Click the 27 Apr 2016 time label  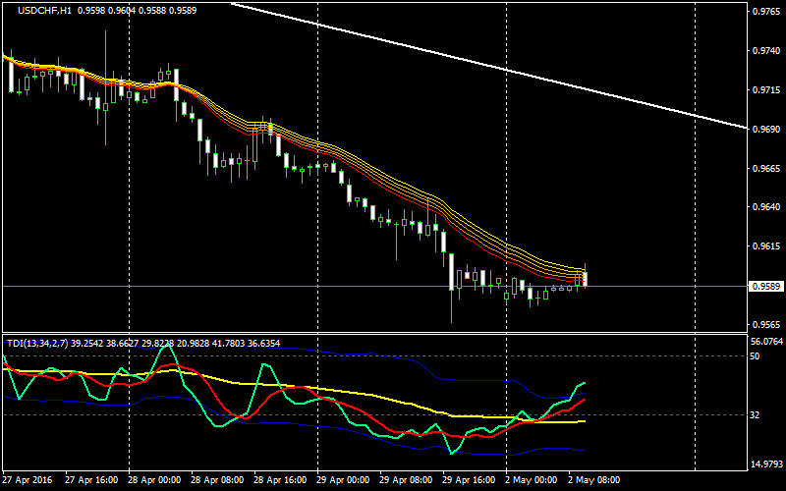tap(27, 480)
